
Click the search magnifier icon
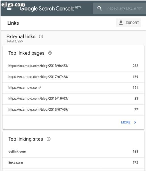pyautogui.click(x=99, y=8)
